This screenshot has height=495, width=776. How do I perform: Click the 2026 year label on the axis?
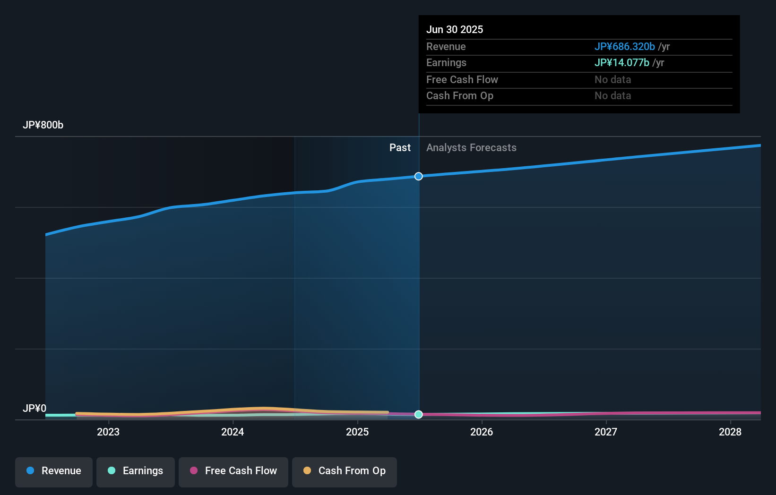(x=482, y=432)
